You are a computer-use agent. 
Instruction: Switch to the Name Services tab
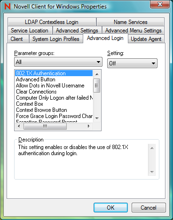coord(131,22)
